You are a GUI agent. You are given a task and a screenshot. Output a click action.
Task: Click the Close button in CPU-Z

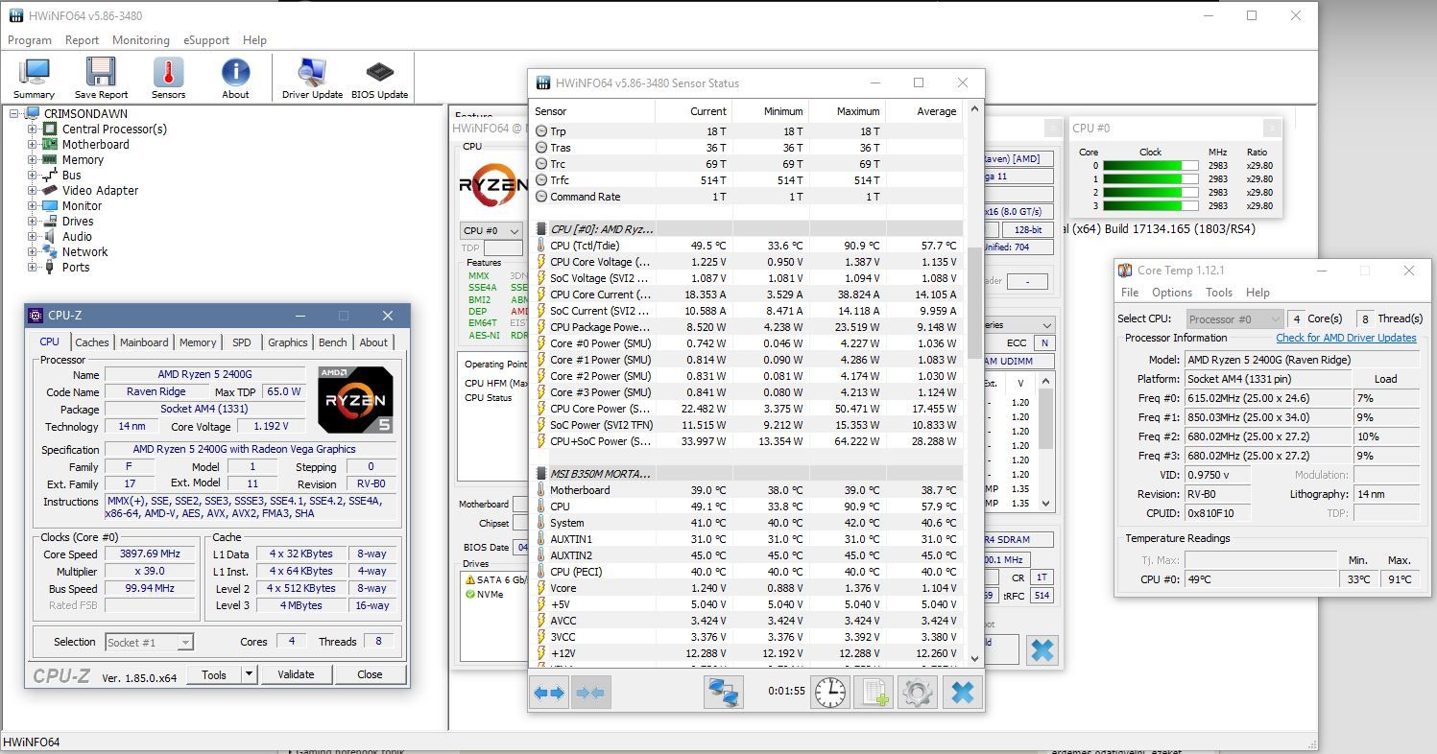pos(370,674)
